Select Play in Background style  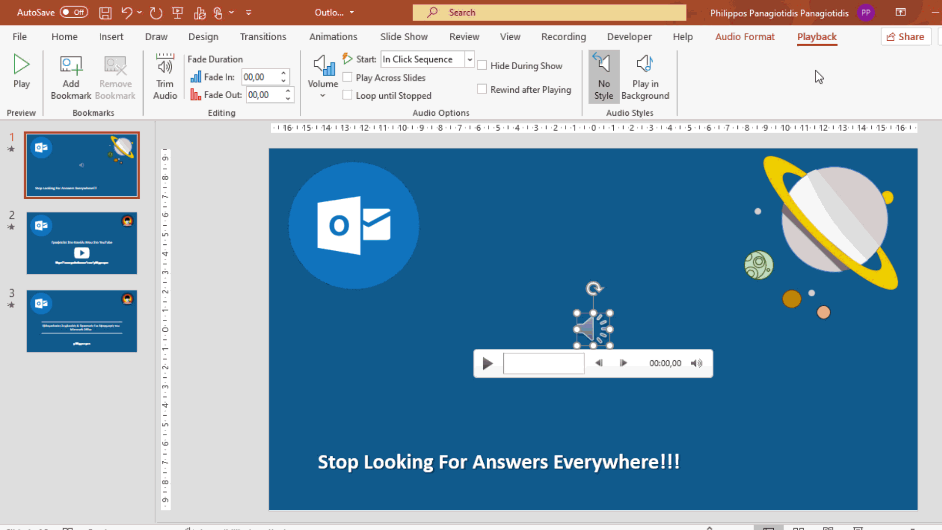point(645,76)
